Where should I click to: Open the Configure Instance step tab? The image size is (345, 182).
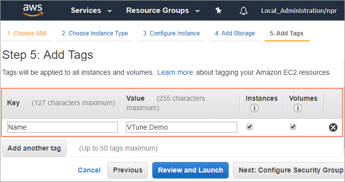[171, 33]
